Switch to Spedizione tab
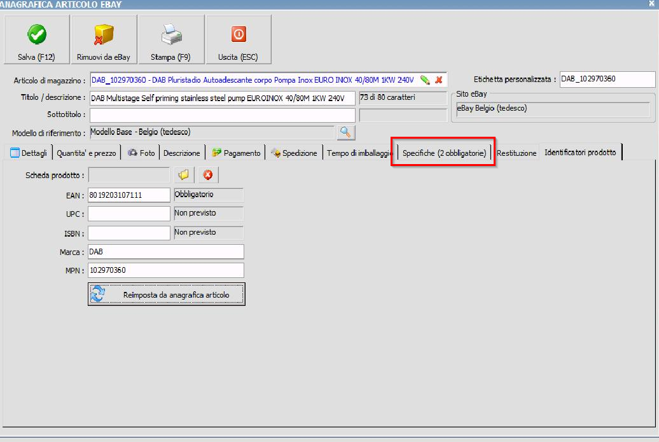Screen dimensions: 659x442 (x=294, y=153)
